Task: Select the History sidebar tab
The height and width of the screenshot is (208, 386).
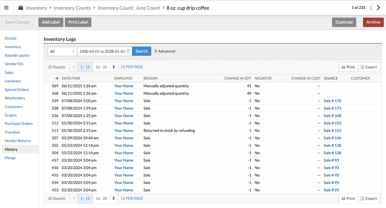Action: point(20,149)
